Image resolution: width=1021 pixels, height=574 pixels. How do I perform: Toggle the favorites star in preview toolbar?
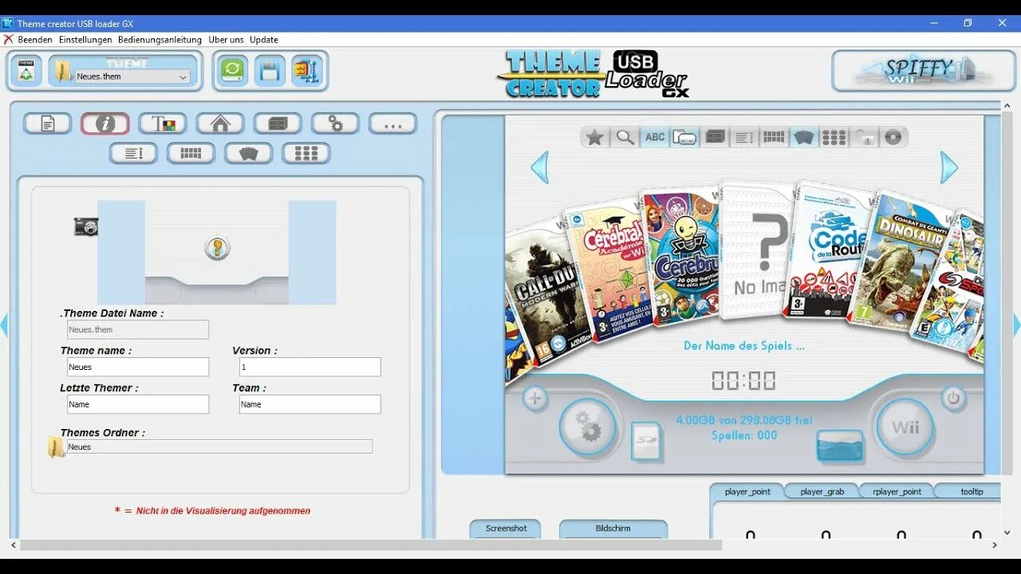click(x=594, y=137)
